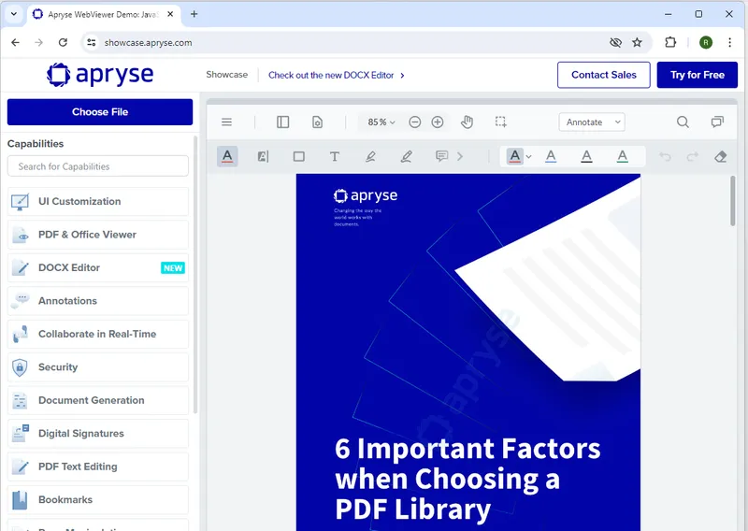Click the address bar URL showcase.apryse.com

click(x=149, y=42)
